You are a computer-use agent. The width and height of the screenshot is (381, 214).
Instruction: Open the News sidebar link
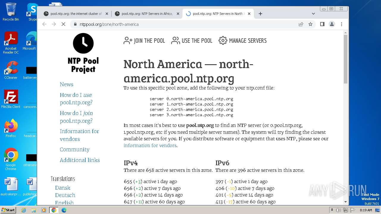pyautogui.click(x=66, y=84)
